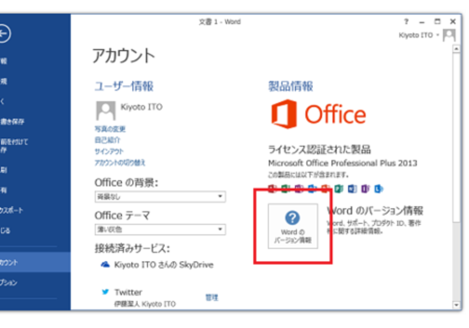The image size is (469, 328).
Task: Click the scrollbar up arrow
Action: [457, 49]
